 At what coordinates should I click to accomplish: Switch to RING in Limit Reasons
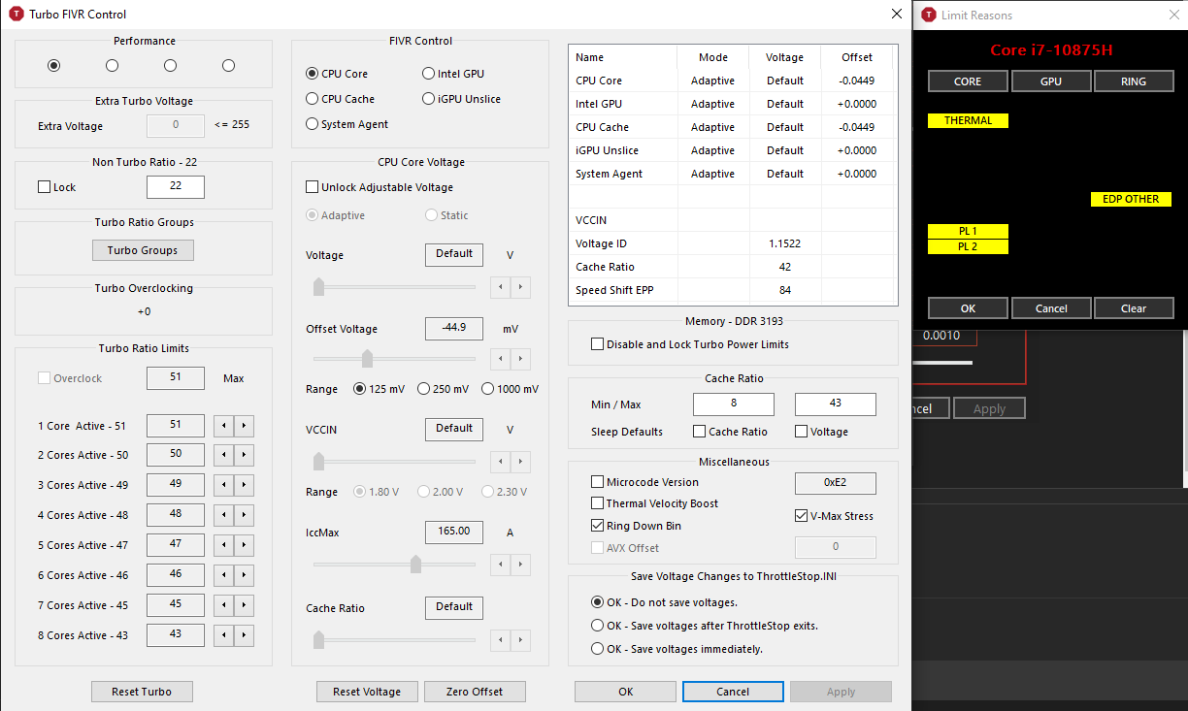coord(1134,81)
